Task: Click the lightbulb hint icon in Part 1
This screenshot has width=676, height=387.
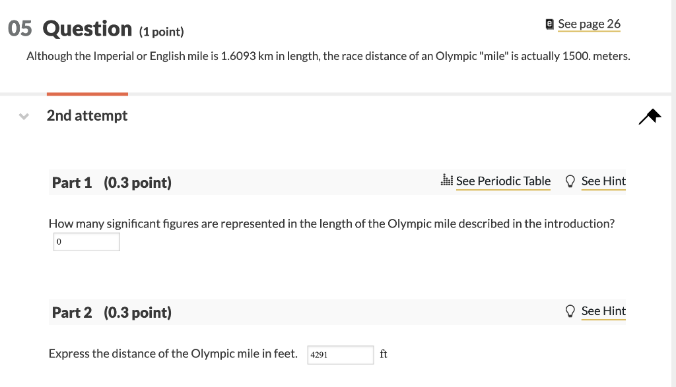Action: point(570,181)
